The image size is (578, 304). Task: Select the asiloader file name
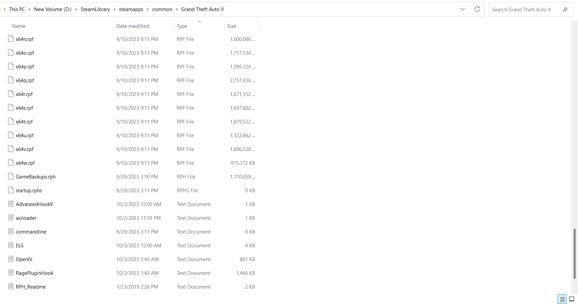click(26, 218)
